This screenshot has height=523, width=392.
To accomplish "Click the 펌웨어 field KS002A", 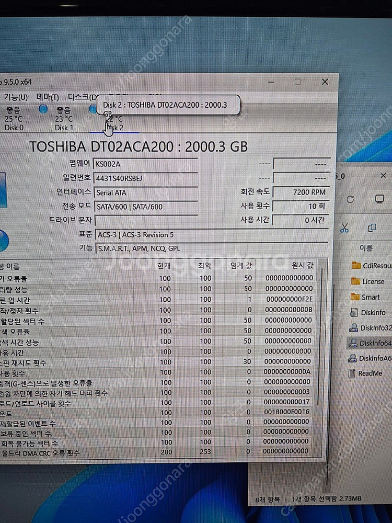I will tap(145, 164).
